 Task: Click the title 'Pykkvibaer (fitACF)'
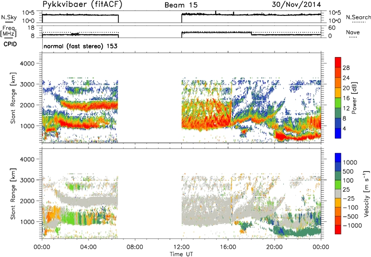pos(82,5)
